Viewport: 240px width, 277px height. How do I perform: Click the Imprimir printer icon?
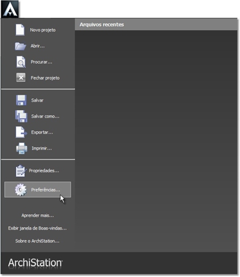click(x=22, y=148)
